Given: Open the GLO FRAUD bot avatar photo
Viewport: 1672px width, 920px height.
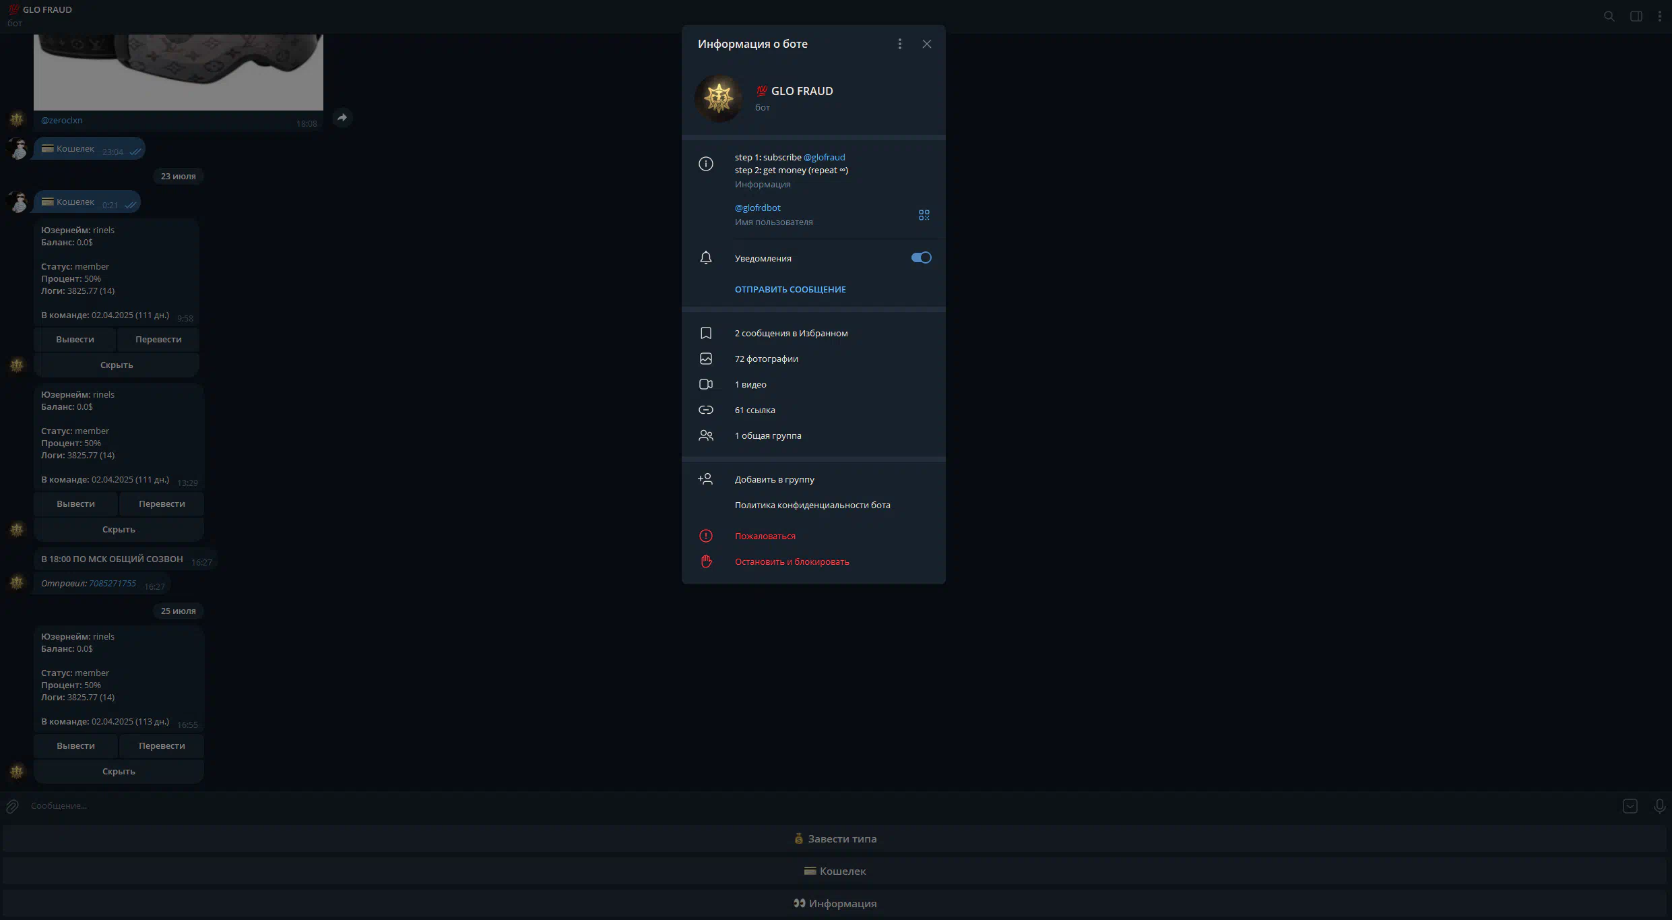Looking at the screenshot, I should tap(719, 98).
